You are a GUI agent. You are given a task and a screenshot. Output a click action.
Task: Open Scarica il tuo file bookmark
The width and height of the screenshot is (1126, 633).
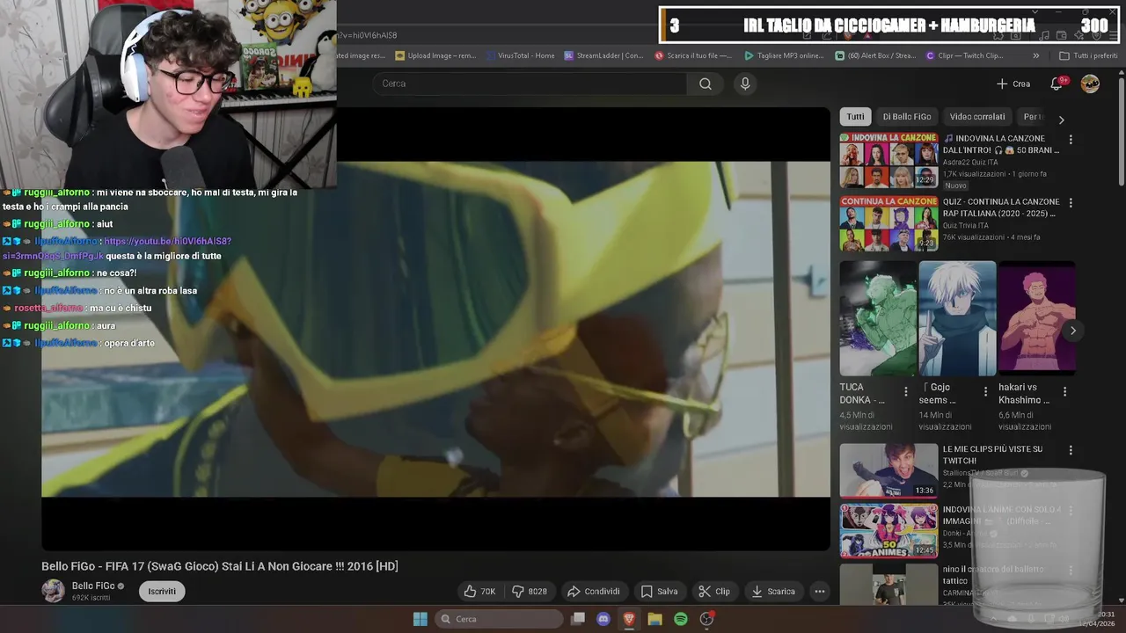coord(693,55)
